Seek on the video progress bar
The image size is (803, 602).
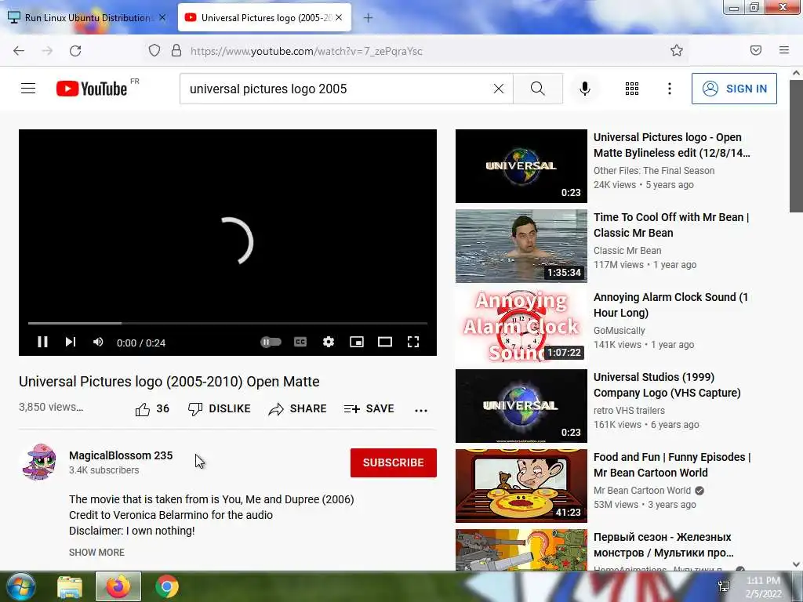click(x=228, y=324)
